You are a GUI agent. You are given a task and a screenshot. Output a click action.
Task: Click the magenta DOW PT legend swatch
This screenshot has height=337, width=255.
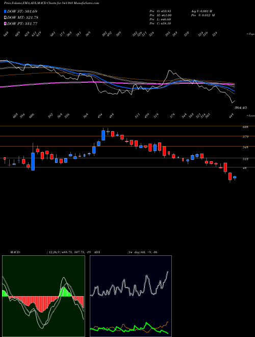5,24
